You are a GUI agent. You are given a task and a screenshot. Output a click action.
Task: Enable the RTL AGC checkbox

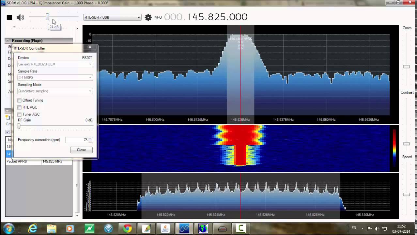coord(20,107)
